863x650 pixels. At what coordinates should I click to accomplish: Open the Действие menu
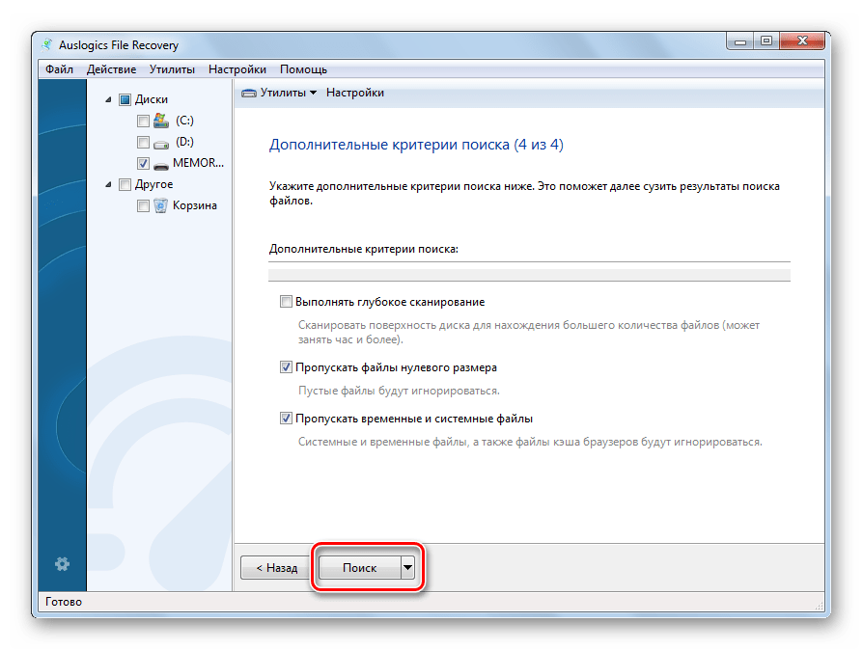111,69
